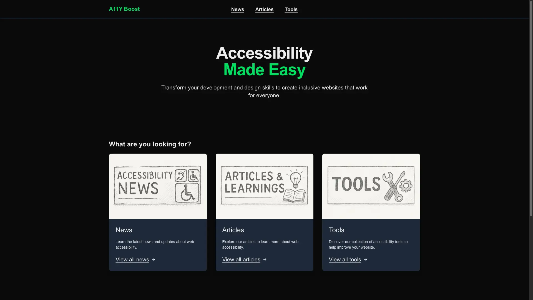Click the lightbulb drawing in Articles & Learnings image

[296, 179]
